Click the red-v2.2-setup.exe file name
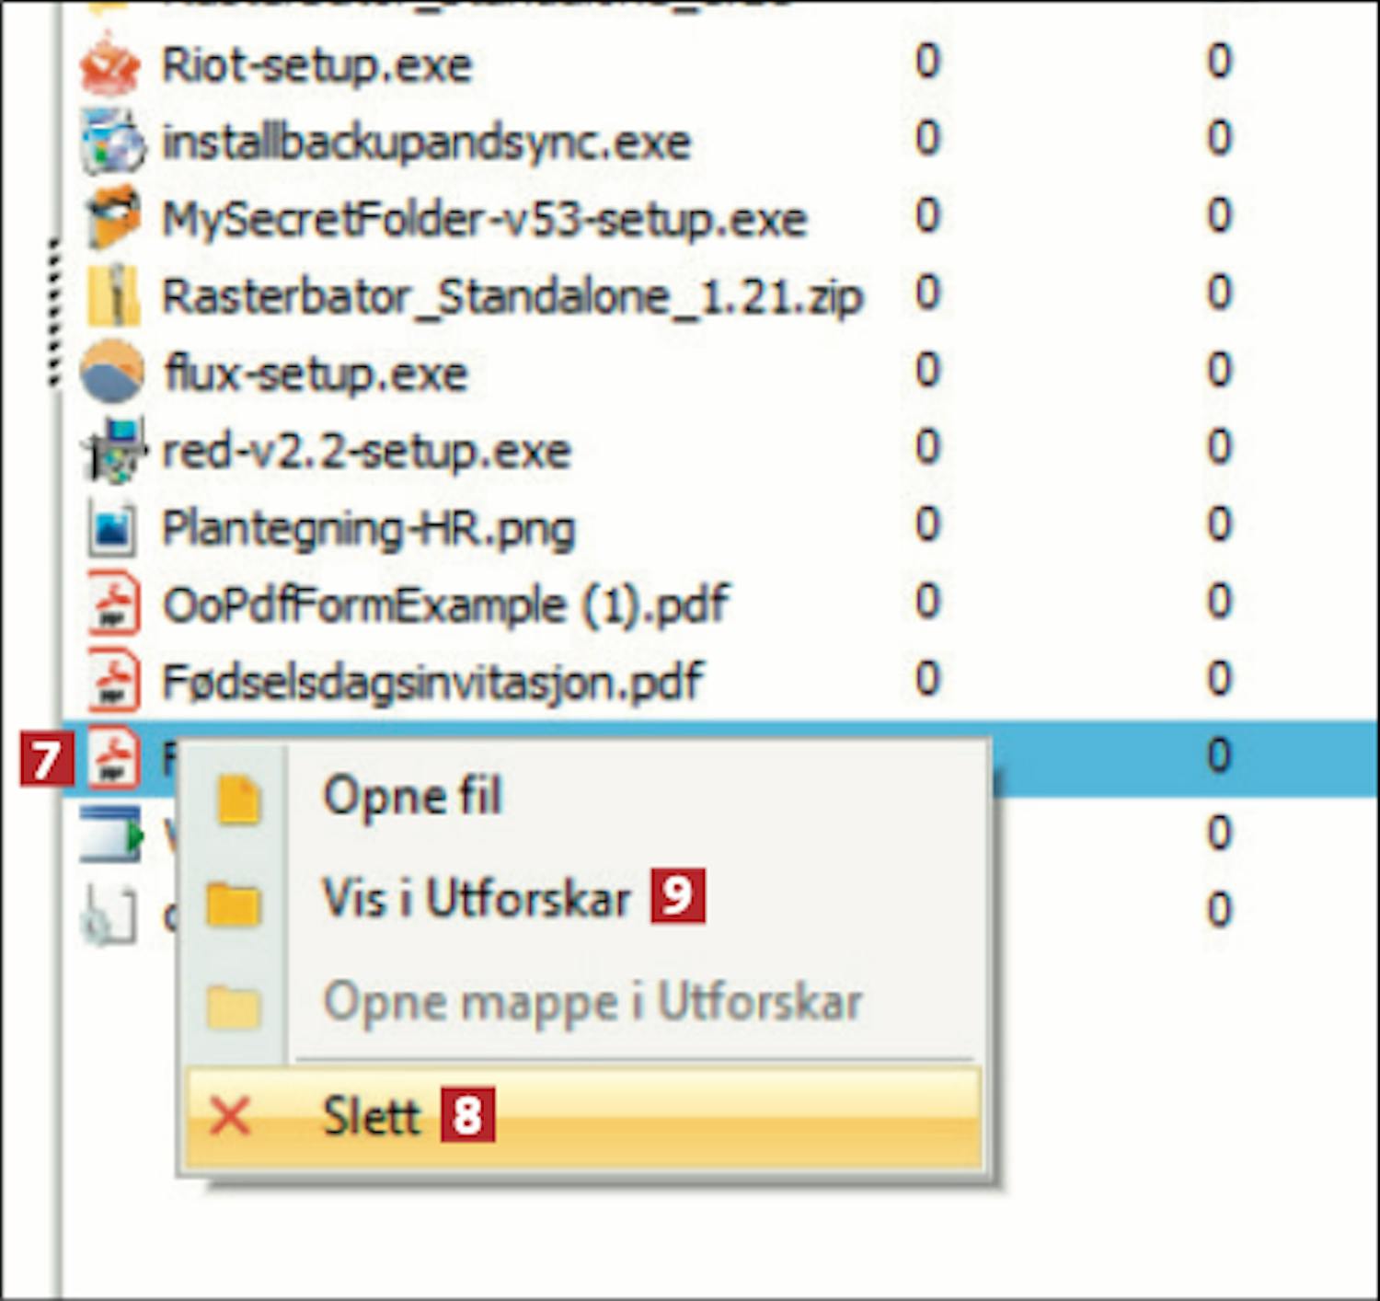1380x1301 pixels. (x=366, y=452)
